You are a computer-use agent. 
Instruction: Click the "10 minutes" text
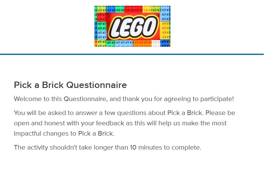146,148
